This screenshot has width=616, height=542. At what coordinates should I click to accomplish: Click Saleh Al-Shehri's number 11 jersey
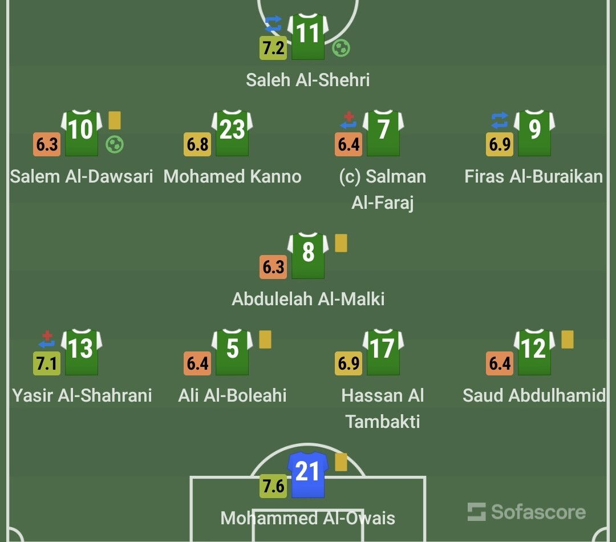click(308, 36)
